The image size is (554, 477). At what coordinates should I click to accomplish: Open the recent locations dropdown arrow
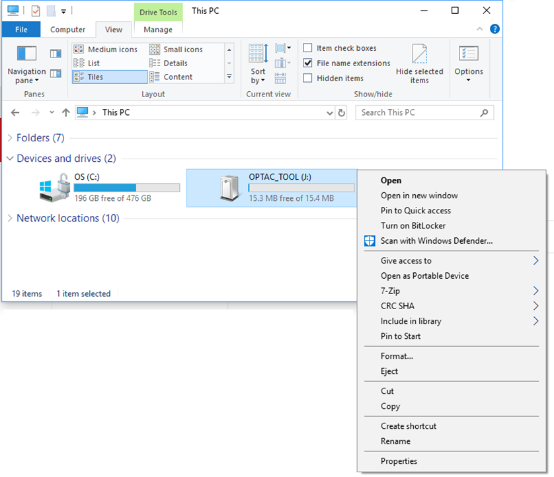click(52, 112)
